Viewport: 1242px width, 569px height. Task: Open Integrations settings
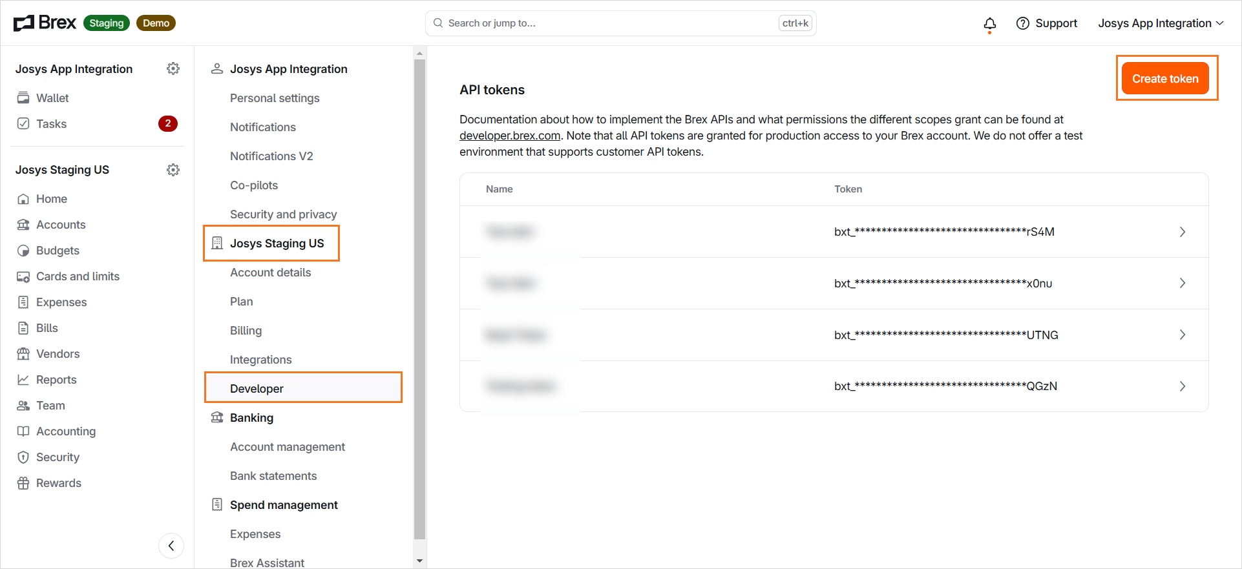(x=260, y=360)
